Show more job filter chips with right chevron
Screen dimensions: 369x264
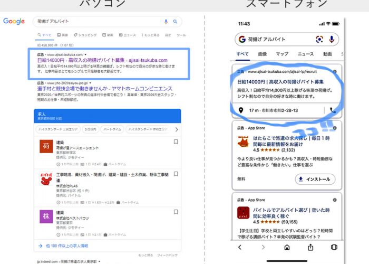(x=177, y=129)
